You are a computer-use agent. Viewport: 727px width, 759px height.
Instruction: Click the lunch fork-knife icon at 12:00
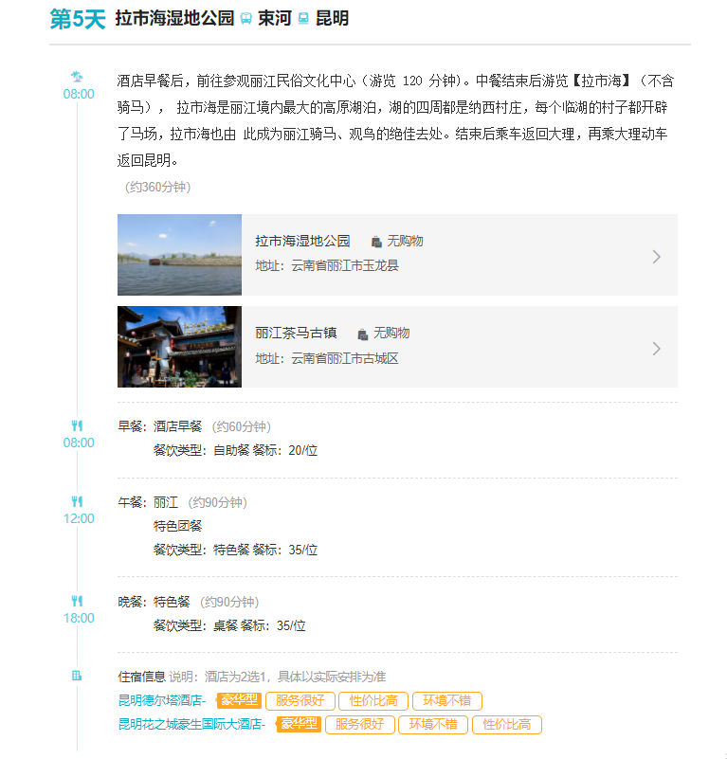click(x=78, y=501)
